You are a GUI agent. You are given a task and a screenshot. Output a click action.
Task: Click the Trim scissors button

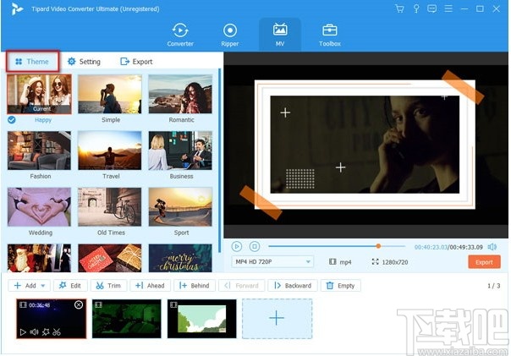[108, 286]
